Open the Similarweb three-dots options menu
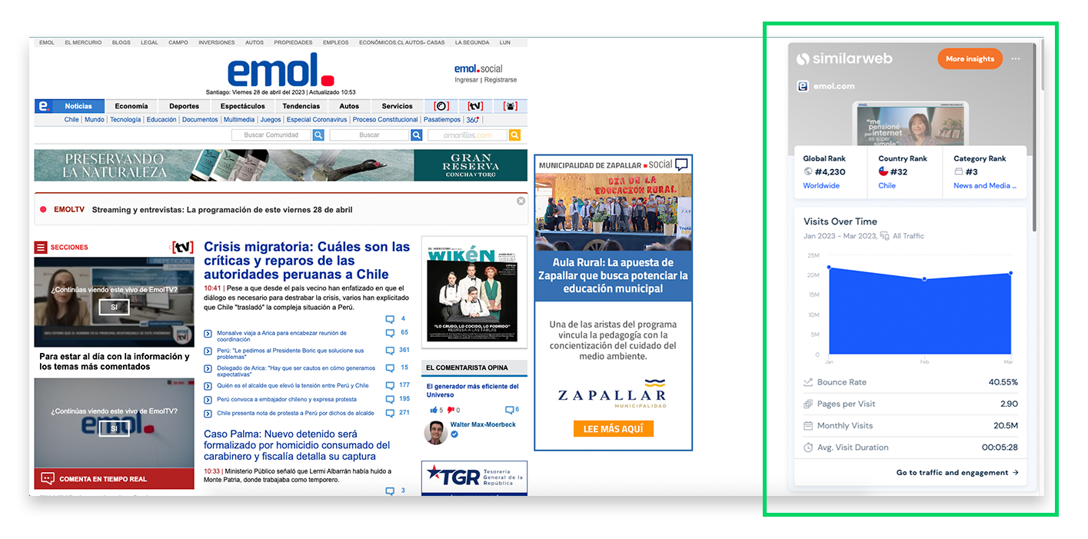The width and height of the screenshot is (1088, 539). coord(1016,58)
